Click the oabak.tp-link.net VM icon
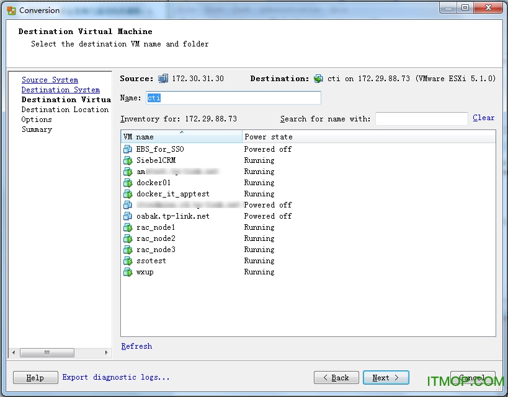Screen dimensions: 508x397 [x=128, y=216]
